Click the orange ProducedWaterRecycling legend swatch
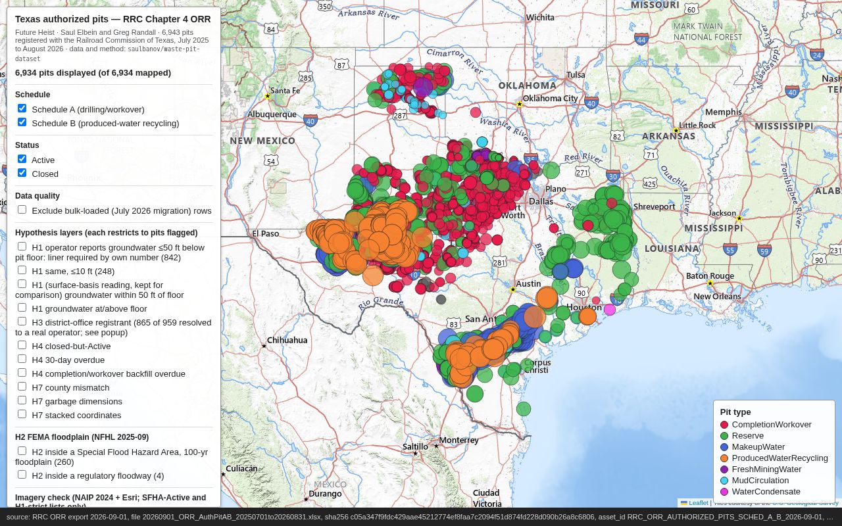 [x=724, y=458]
